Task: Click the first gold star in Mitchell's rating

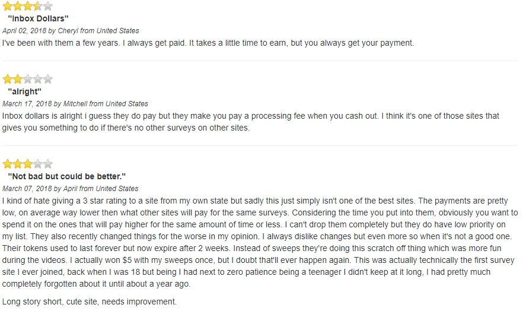Action: [x=7, y=79]
